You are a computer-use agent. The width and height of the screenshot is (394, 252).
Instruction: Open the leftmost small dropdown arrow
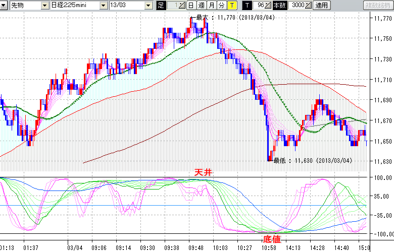click(4, 6)
